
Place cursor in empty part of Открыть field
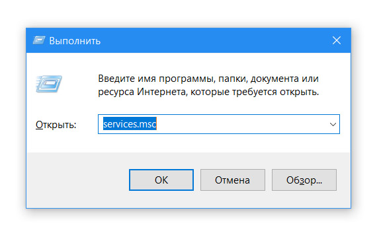[241, 124]
